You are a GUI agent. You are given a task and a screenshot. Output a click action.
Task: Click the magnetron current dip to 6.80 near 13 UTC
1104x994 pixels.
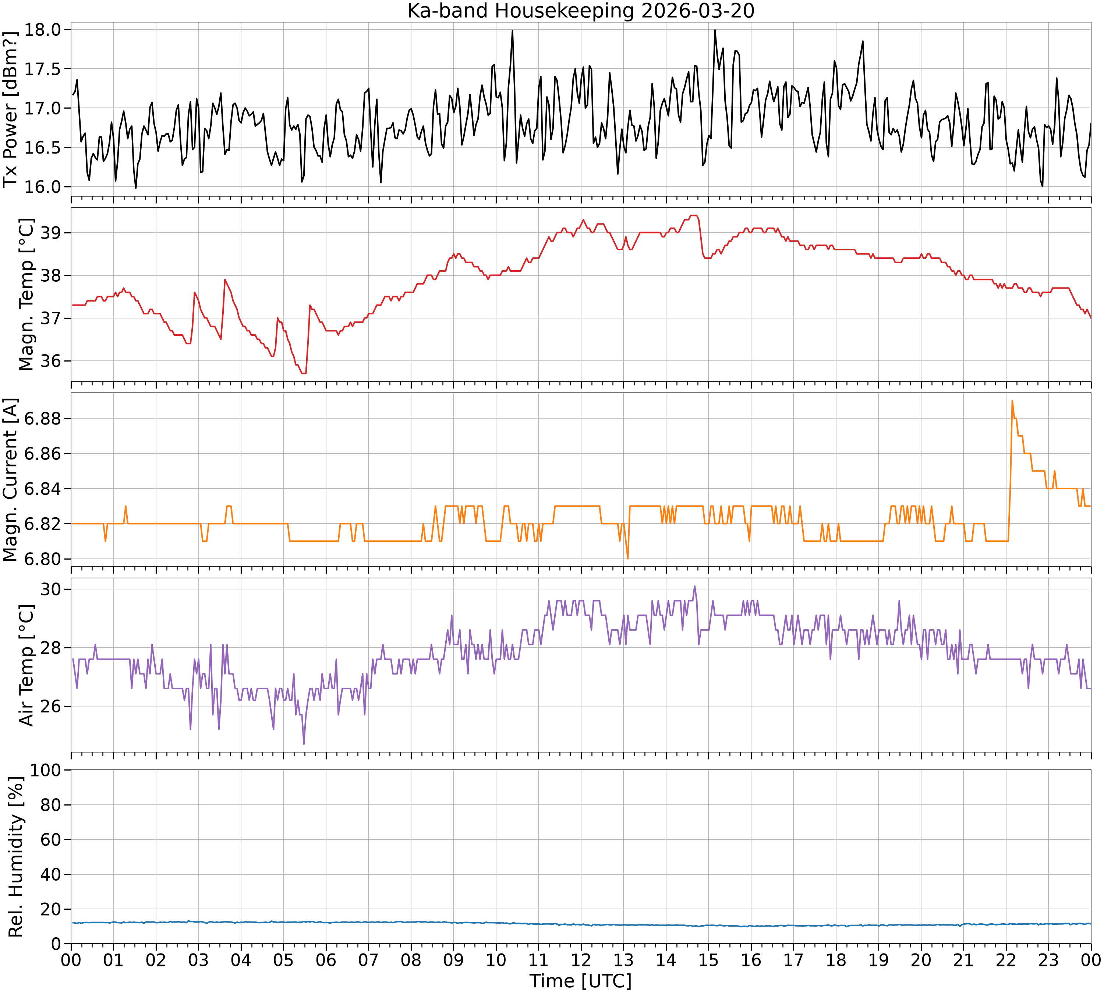pyautogui.click(x=627, y=558)
